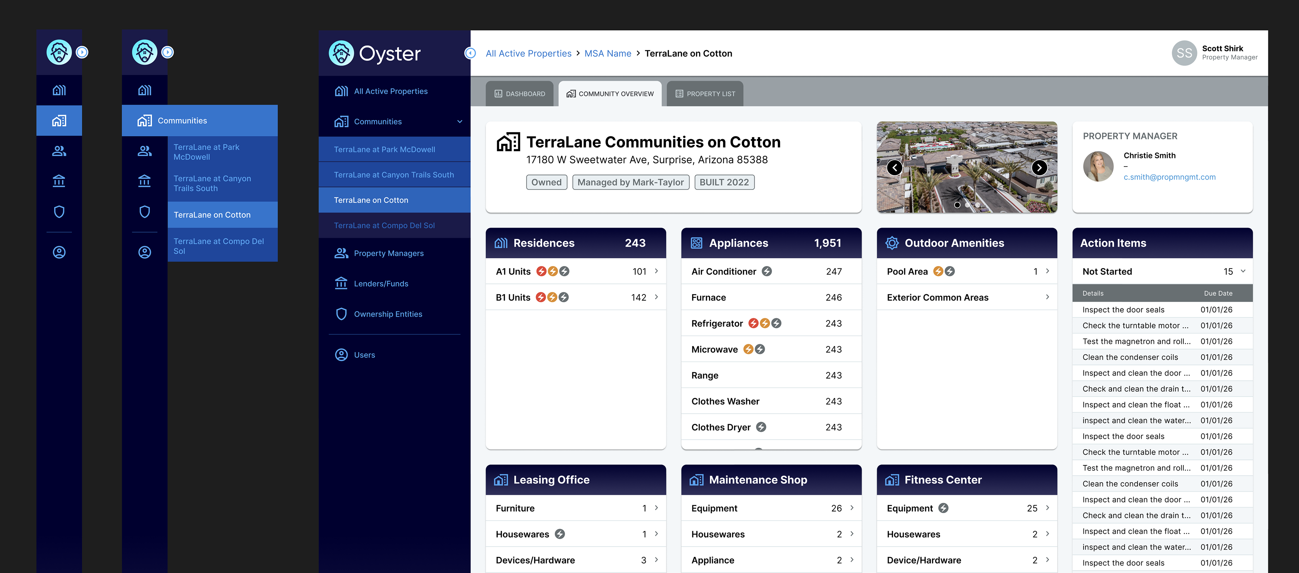The image size is (1299, 573).
Task: Click All Active Properties breadcrumb link
Action: tap(528, 53)
